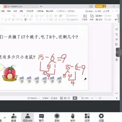The width and height of the screenshot is (122, 122).
Task: Click the zoom out minus button
Action: point(92,98)
